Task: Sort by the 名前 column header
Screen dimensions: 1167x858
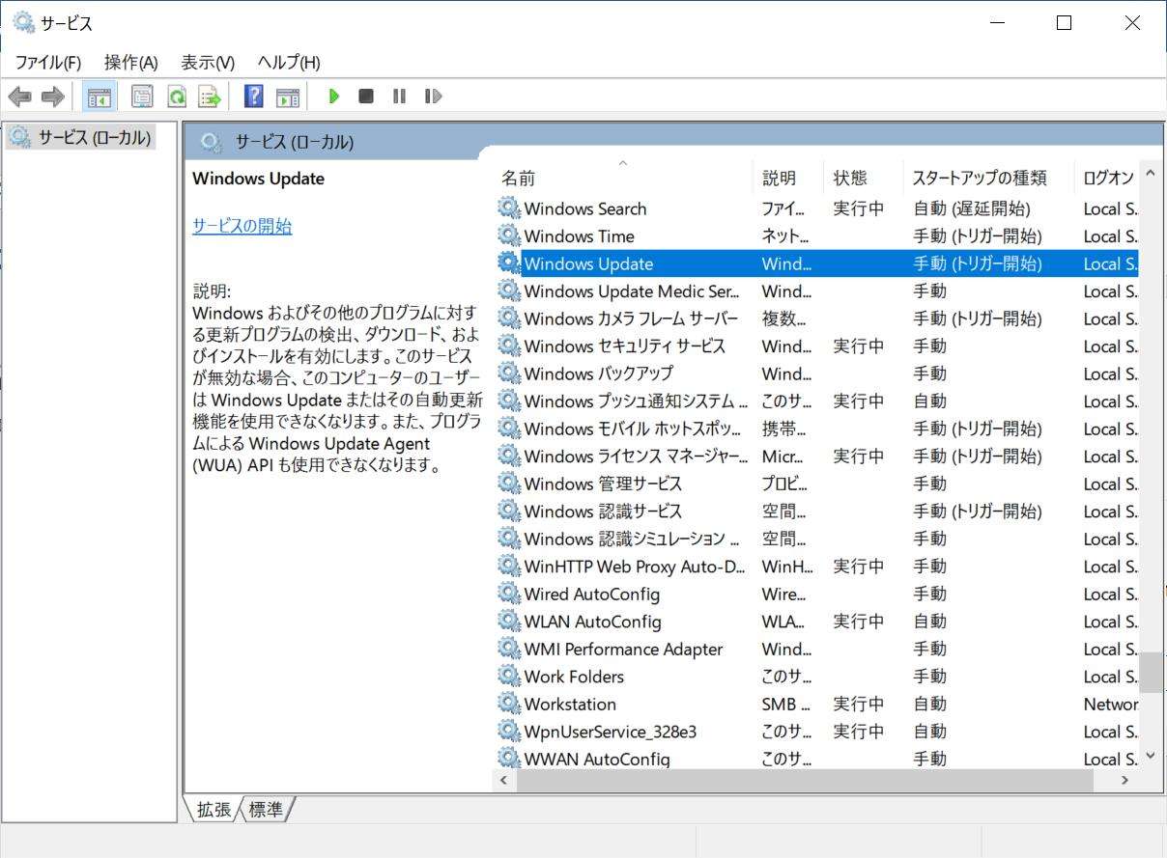Action: (623, 178)
